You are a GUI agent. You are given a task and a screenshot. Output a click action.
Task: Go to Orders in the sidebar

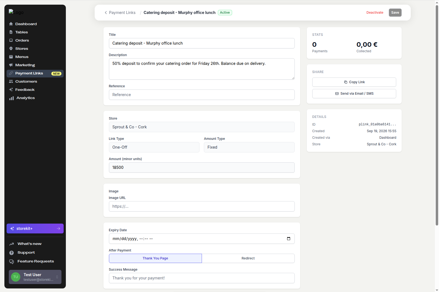[x=35, y=41]
